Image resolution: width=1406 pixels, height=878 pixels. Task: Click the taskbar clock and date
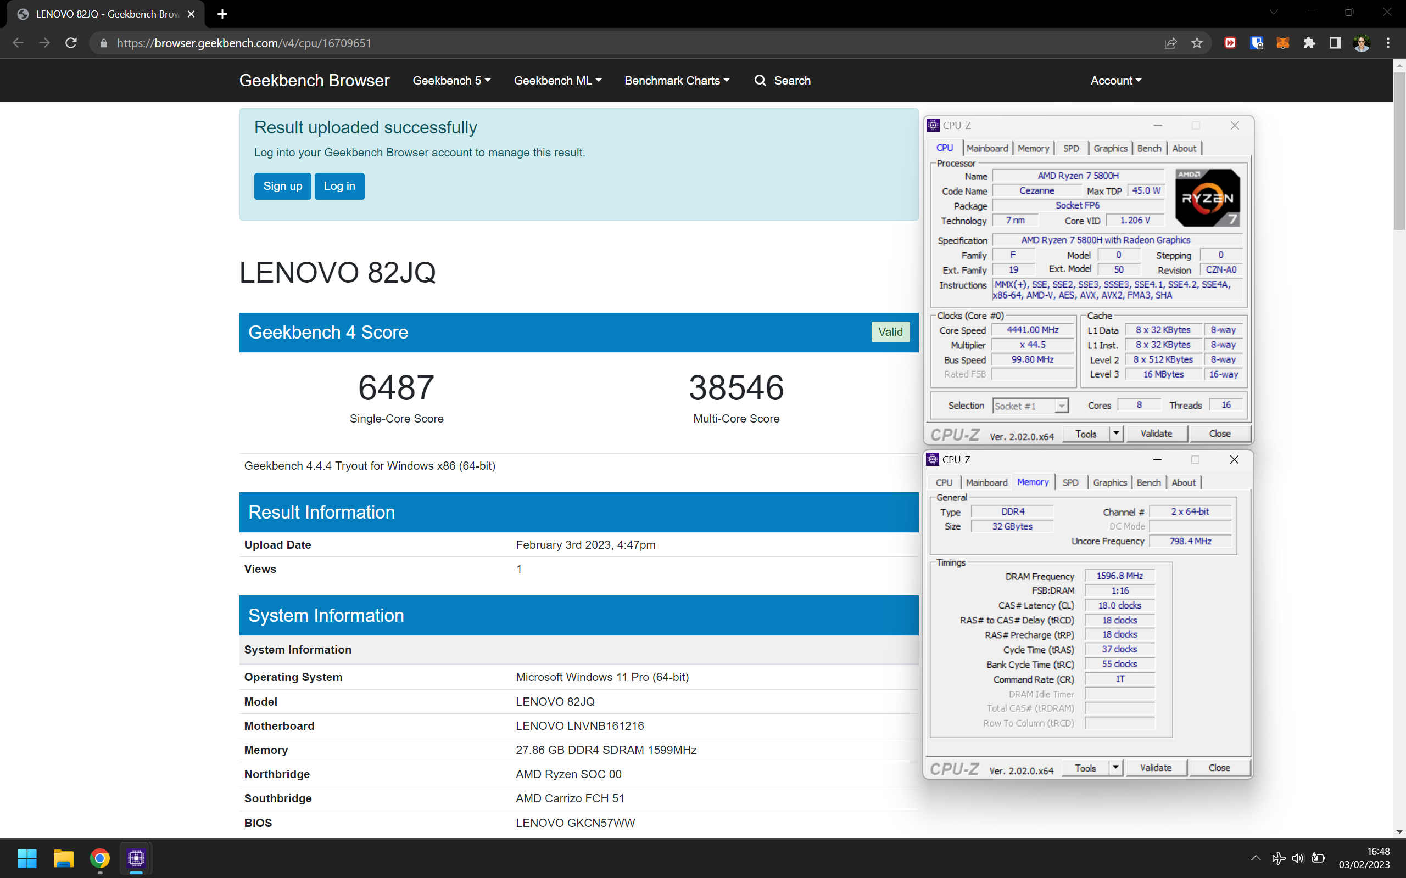click(x=1364, y=858)
